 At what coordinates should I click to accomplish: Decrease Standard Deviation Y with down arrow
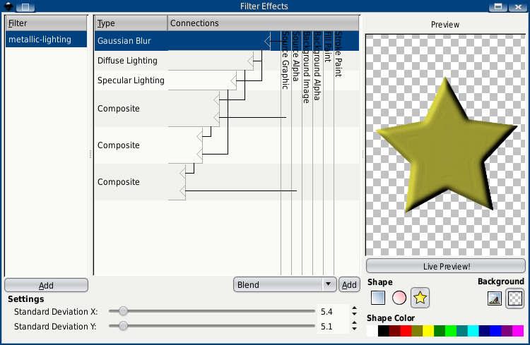353,329
